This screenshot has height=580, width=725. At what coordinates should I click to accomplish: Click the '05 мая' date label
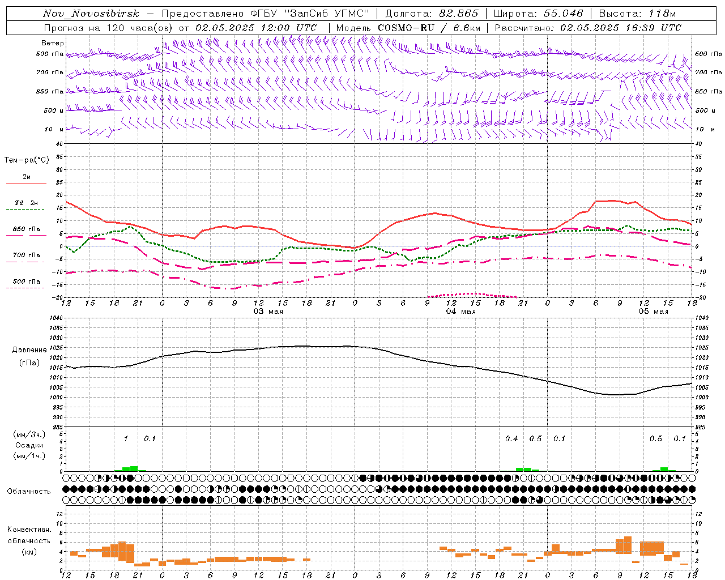click(x=654, y=312)
